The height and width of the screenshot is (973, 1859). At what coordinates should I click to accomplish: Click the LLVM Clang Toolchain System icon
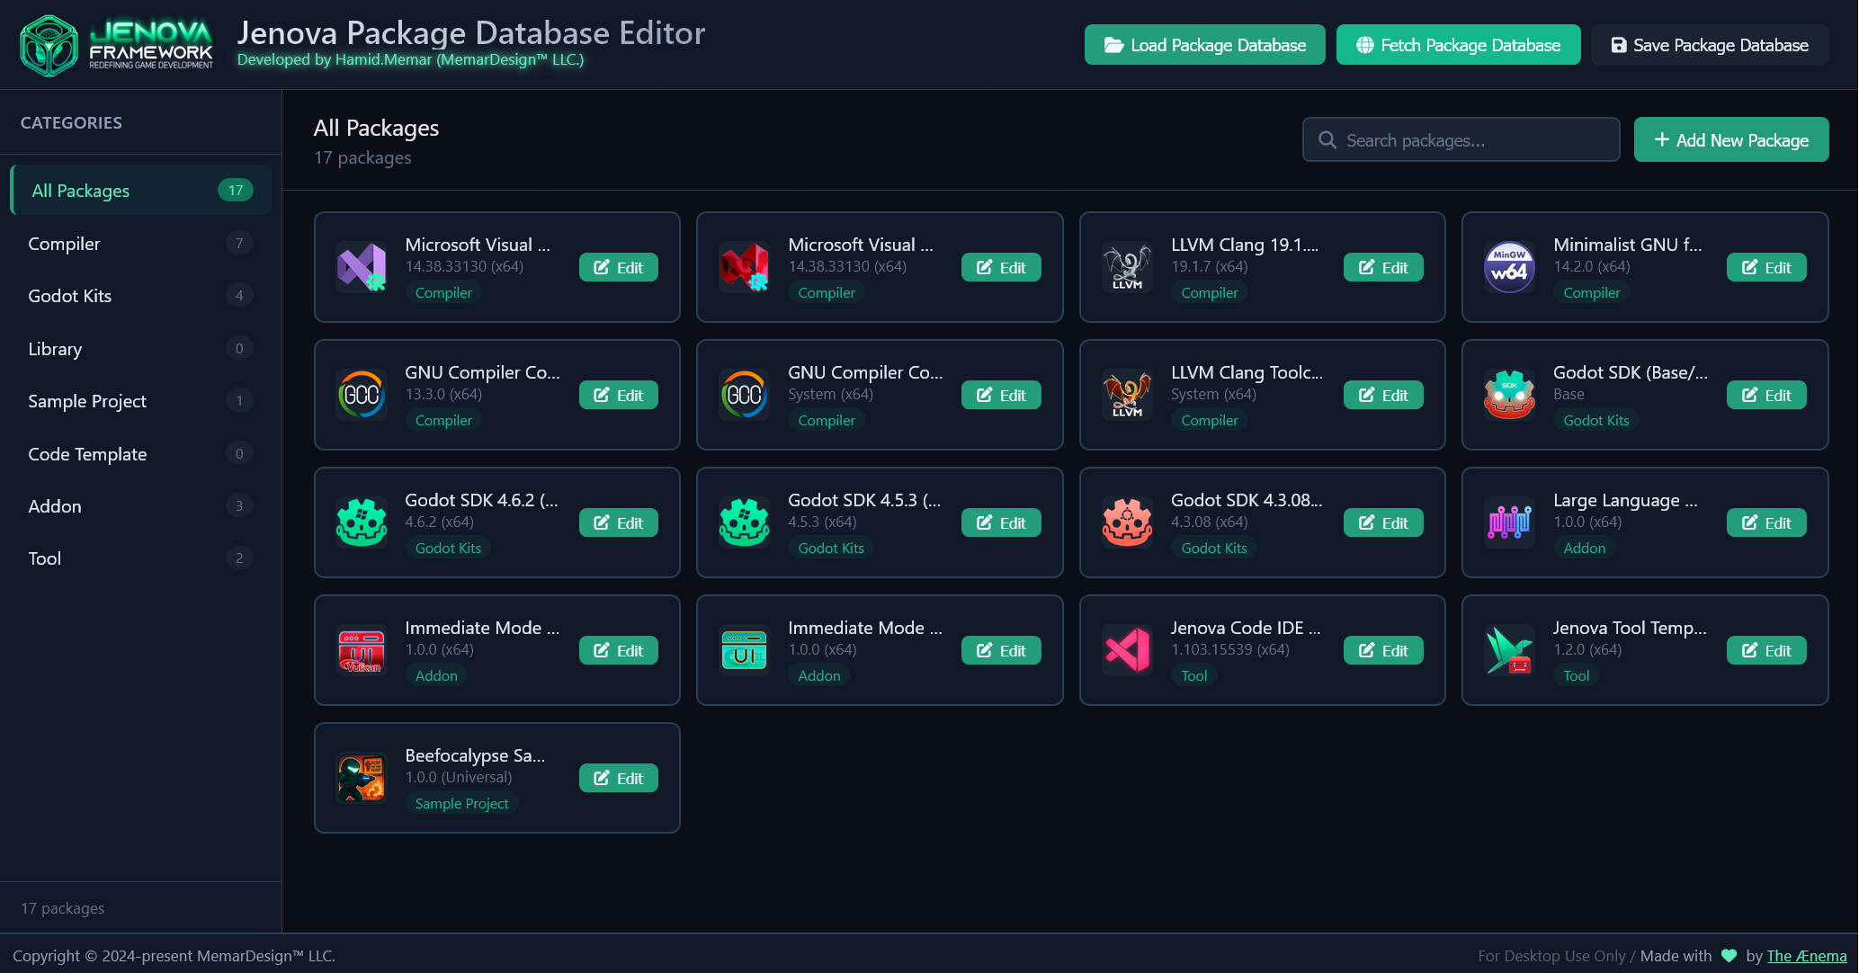pos(1127,395)
